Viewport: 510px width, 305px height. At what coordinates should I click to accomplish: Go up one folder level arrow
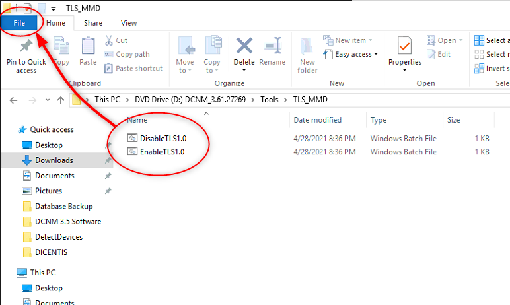61,100
